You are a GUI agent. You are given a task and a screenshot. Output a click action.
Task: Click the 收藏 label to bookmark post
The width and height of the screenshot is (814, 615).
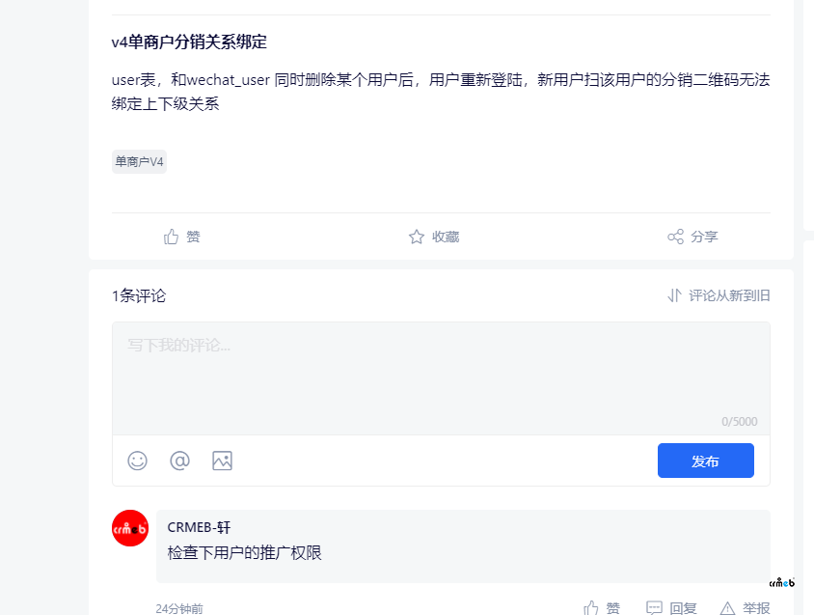pyautogui.click(x=446, y=237)
